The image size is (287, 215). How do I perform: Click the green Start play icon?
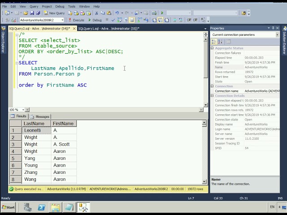click(162, 13)
